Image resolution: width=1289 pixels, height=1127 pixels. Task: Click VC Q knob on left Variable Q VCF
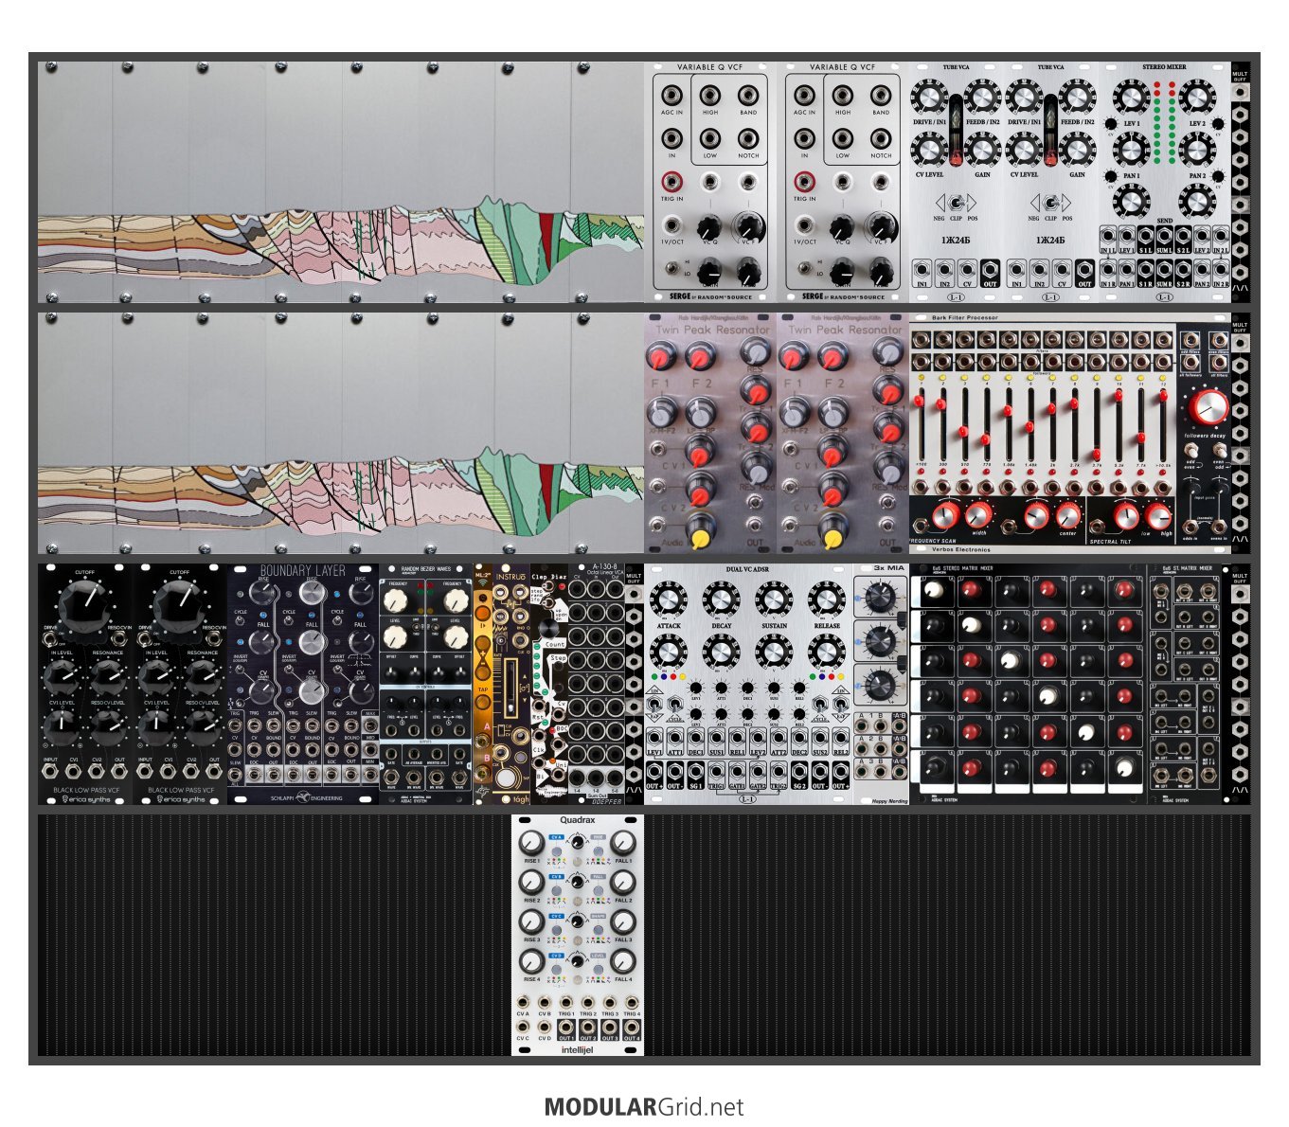[x=710, y=227]
